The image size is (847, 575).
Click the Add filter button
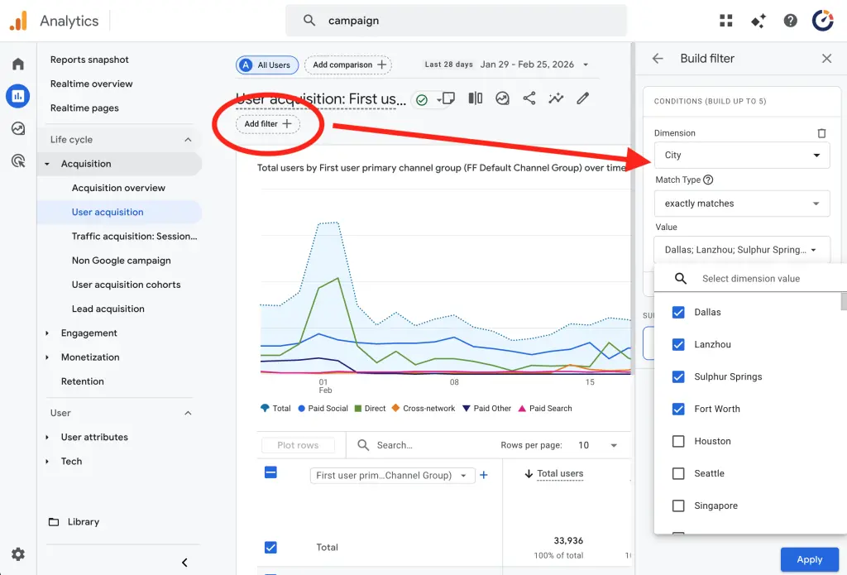[267, 124]
